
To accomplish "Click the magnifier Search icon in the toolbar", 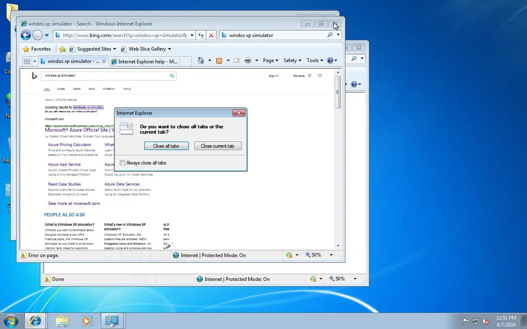I will (x=330, y=35).
